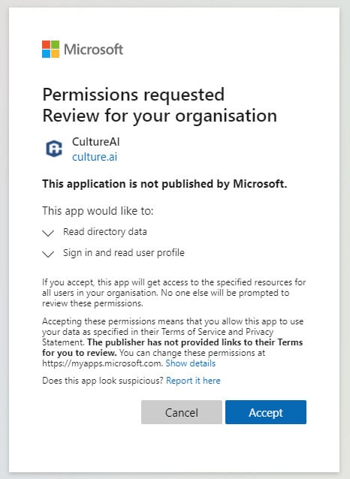The height and width of the screenshot is (479, 350).
Task: Click the myapps.microsoft.com URL text
Action: (x=102, y=363)
